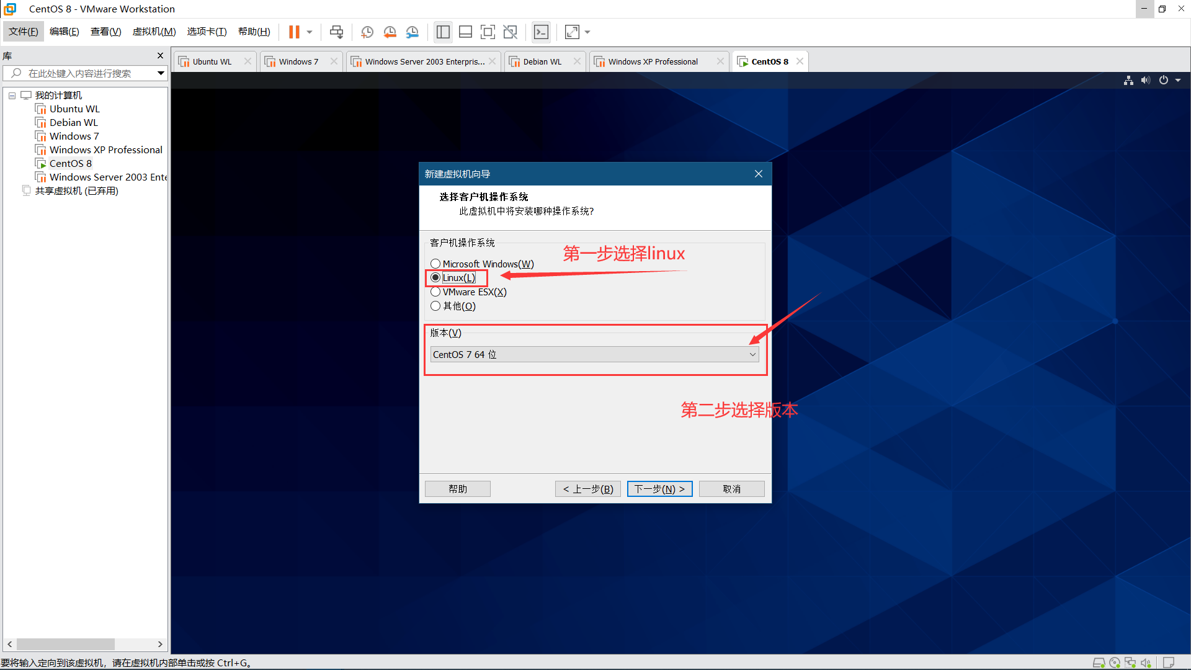Select the Microsoft Windows(W) radio option
Viewport: 1191px width, 670px height.
pyautogui.click(x=435, y=264)
